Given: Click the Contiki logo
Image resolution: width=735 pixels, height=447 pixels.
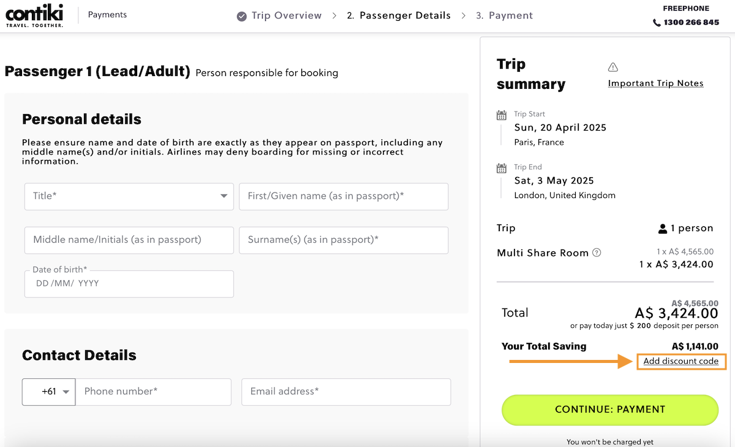Looking at the screenshot, I should coord(34,15).
